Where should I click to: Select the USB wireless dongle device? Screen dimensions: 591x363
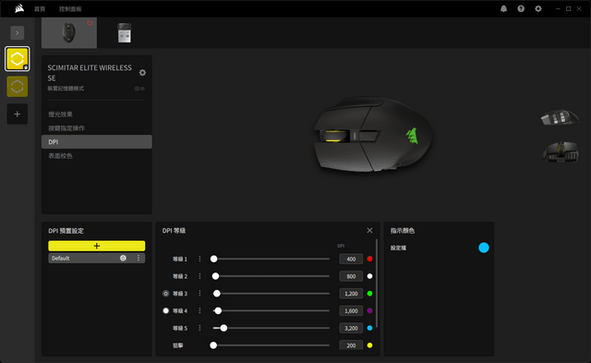tap(125, 33)
